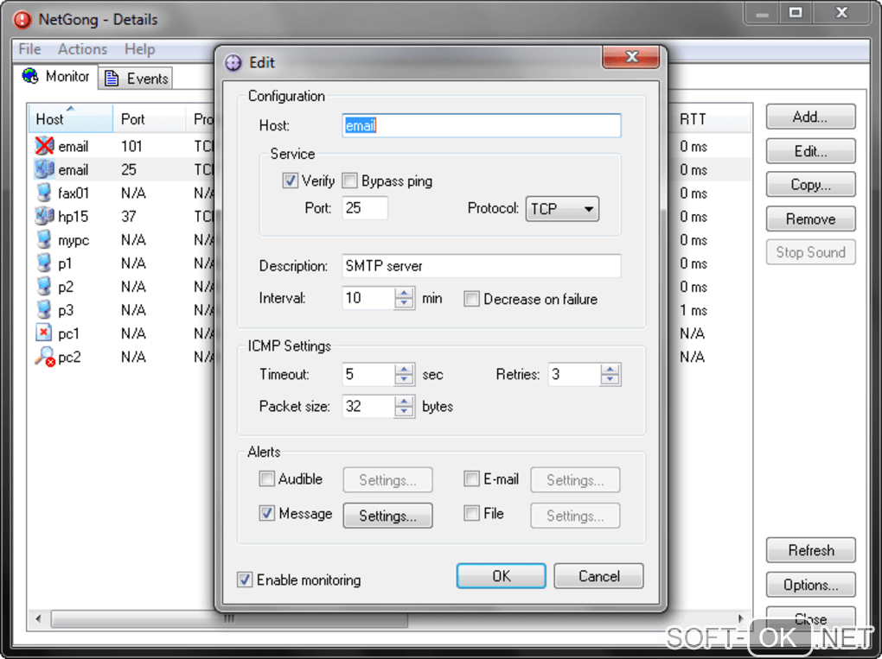
Task: Refresh the host list
Action: tap(810, 550)
